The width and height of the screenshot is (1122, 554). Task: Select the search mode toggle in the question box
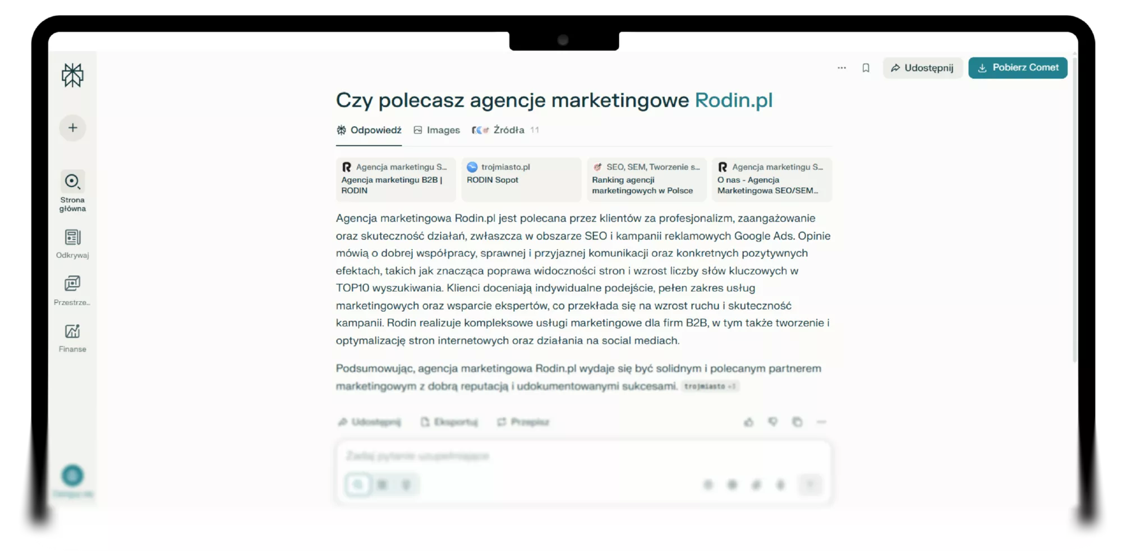[x=358, y=484]
